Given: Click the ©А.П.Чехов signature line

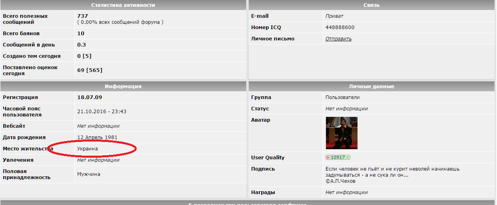Looking at the screenshot, I should click(x=340, y=181).
